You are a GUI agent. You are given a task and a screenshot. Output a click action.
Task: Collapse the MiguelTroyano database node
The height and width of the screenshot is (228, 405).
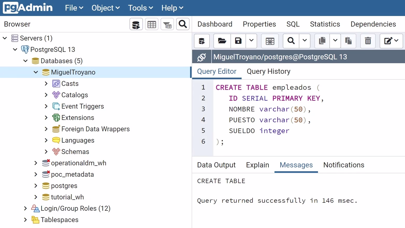[x=36, y=72]
